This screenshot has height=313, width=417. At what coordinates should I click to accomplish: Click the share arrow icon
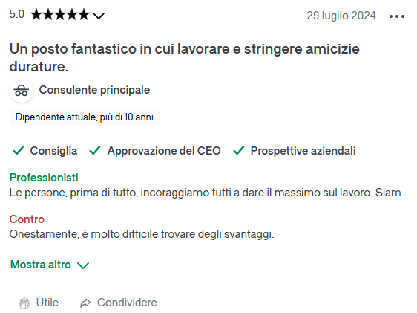point(85,303)
